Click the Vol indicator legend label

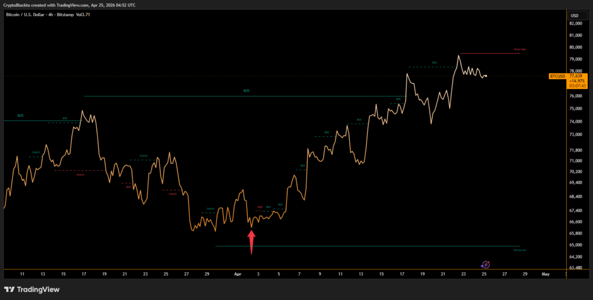click(x=90, y=14)
